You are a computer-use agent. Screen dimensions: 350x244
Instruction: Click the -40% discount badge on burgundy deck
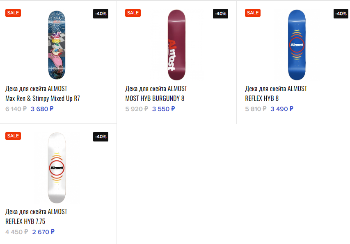point(221,14)
